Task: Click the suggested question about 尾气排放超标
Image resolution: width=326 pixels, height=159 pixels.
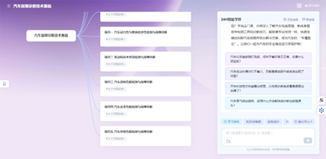Action: click(x=268, y=103)
